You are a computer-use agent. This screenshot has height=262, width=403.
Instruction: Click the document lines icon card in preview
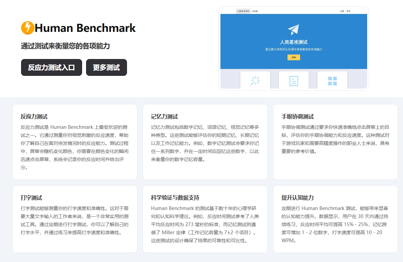(x=294, y=81)
